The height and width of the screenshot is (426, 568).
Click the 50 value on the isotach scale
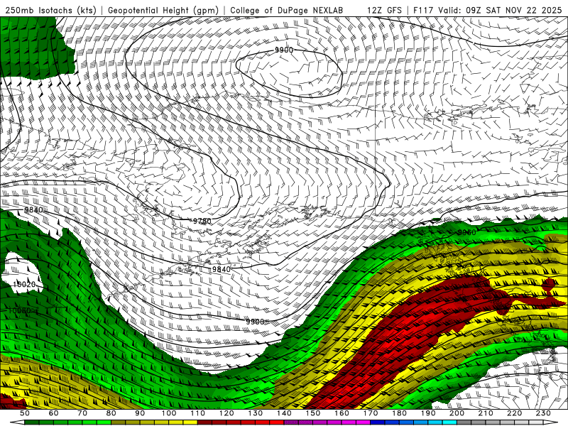[x=25, y=413]
